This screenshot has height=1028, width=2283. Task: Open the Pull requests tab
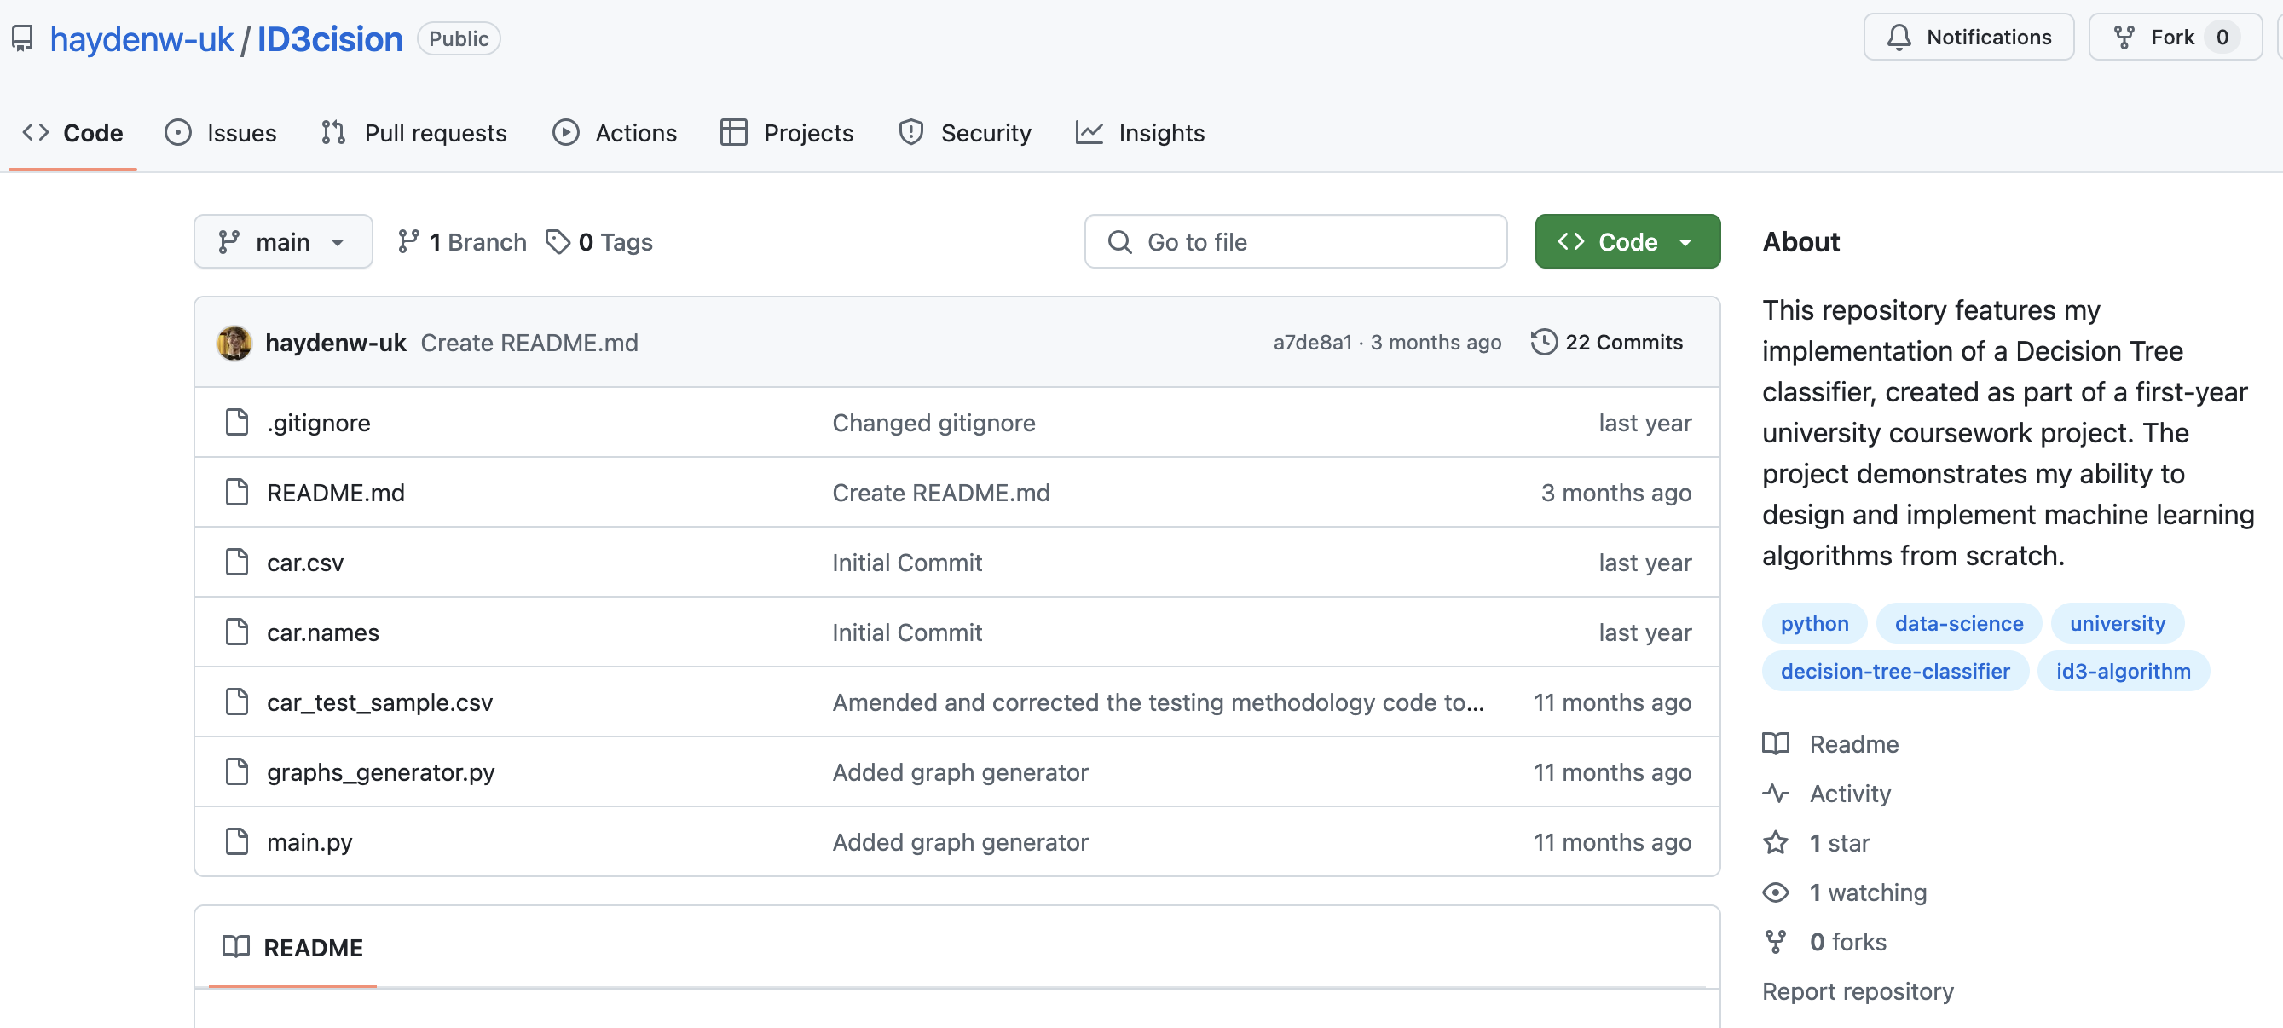click(x=413, y=133)
